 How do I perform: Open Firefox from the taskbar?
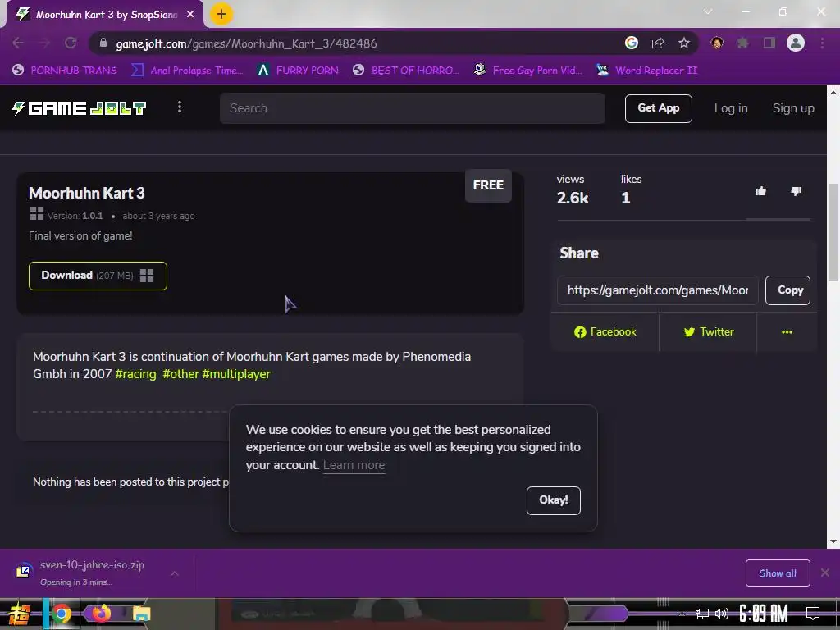point(101,613)
